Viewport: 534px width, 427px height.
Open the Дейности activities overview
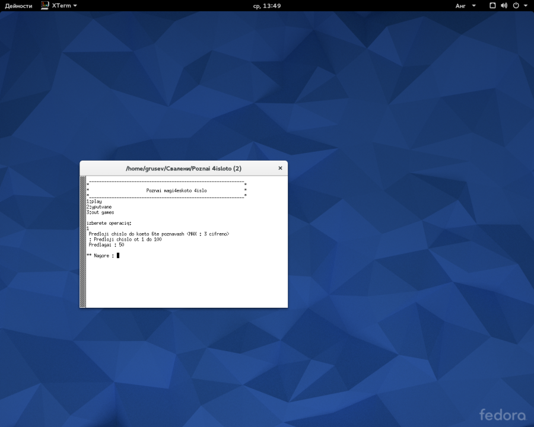tap(18, 6)
